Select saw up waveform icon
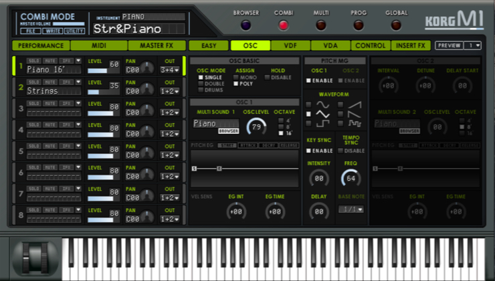495x281 pixels. (x=355, y=104)
